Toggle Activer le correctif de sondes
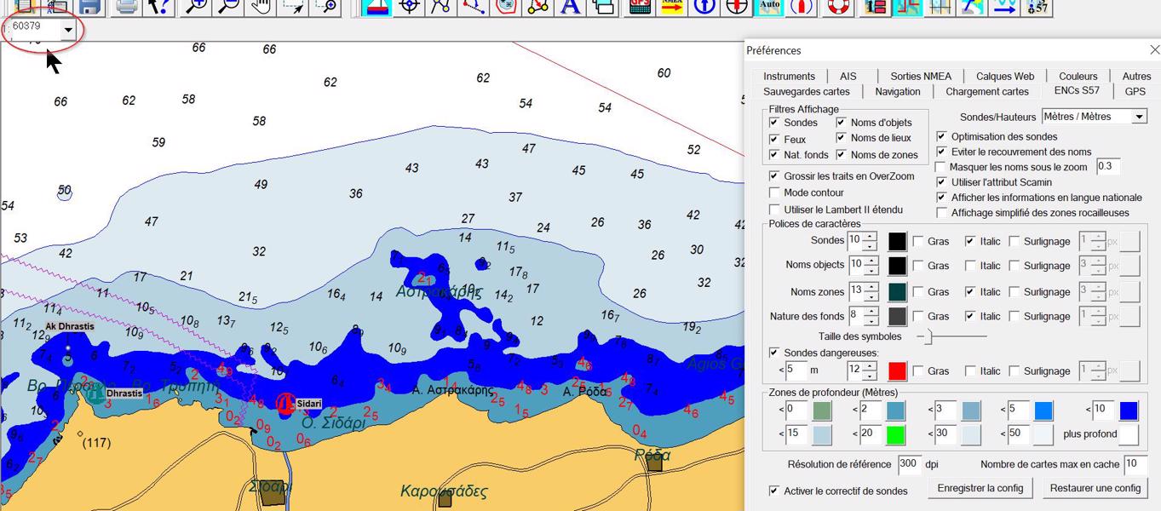 point(774,491)
